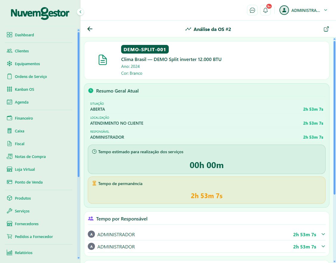336x263 pixels.
Task: Click the 'Tempo de permanência' label
Action: (120, 184)
